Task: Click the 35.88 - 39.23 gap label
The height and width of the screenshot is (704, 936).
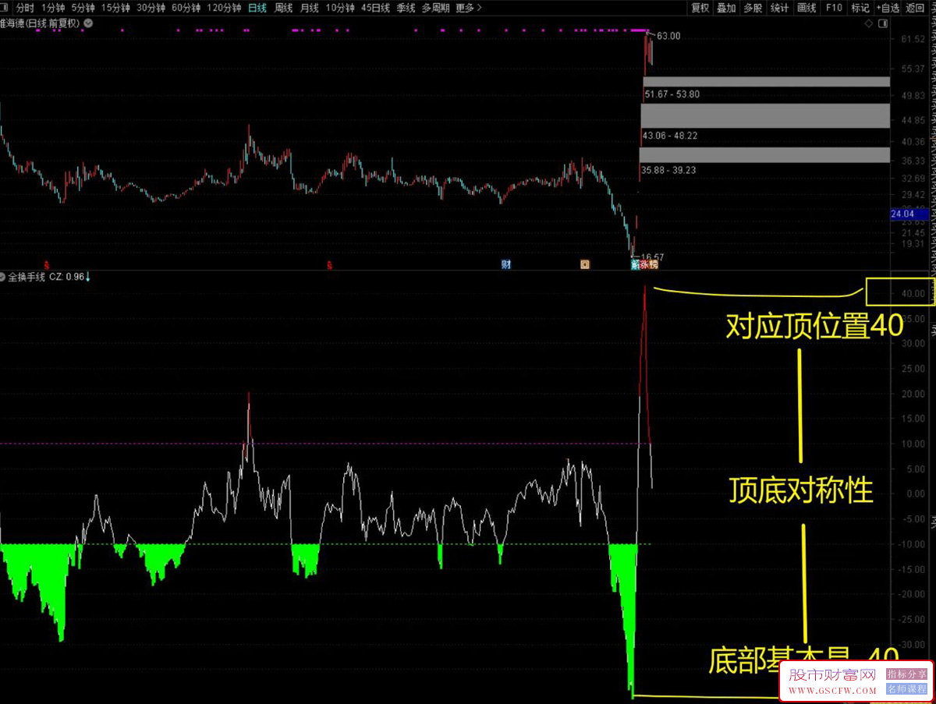Action: pyautogui.click(x=668, y=169)
